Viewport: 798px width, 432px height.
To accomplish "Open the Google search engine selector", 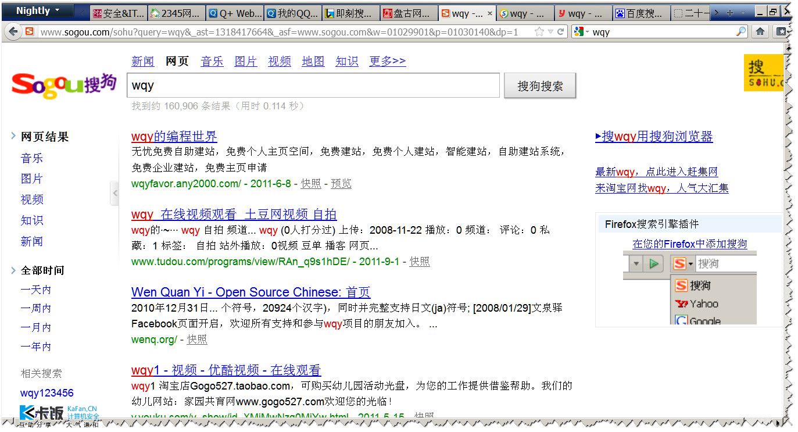I will (x=581, y=32).
